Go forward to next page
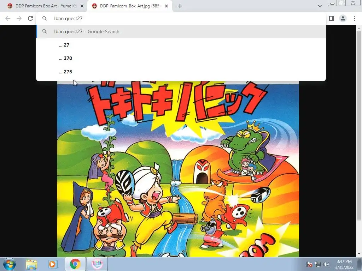Image resolution: width=362 pixels, height=271 pixels. [x=19, y=18]
